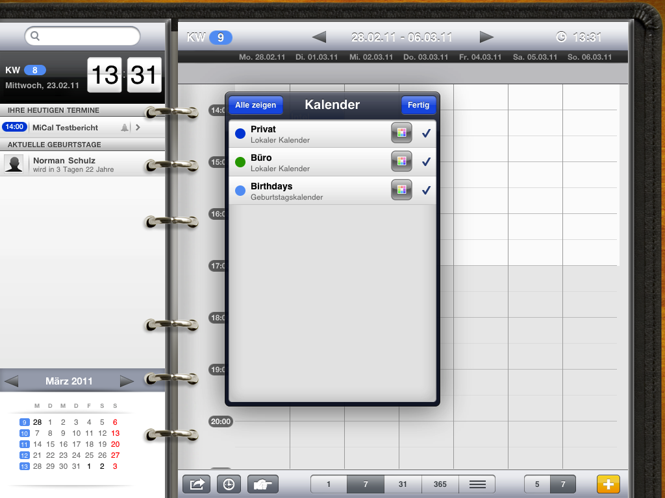The image size is (665, 498).
Task: Toggle visibility of the Büro calendar
Action: [x=426, y=161]
